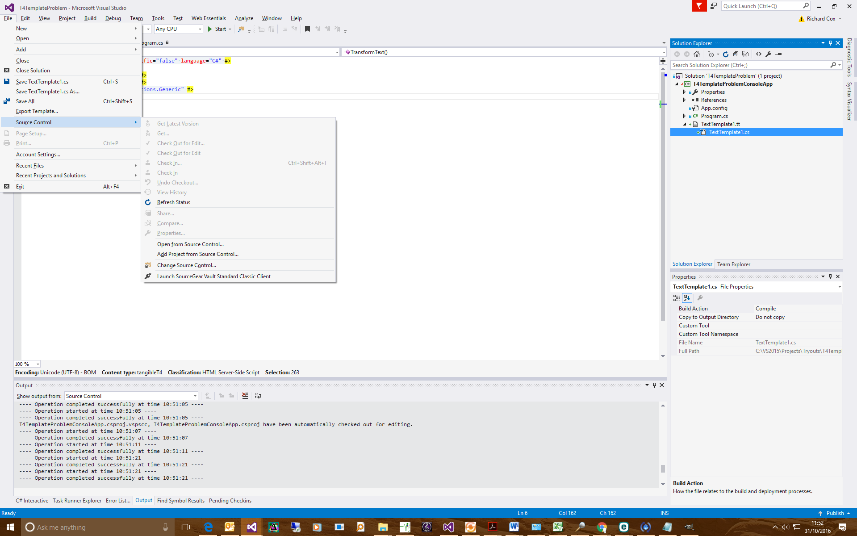Expand the Program.cs tree node
This screenshot has width=857, height=536.
click(x=684, y=116)
